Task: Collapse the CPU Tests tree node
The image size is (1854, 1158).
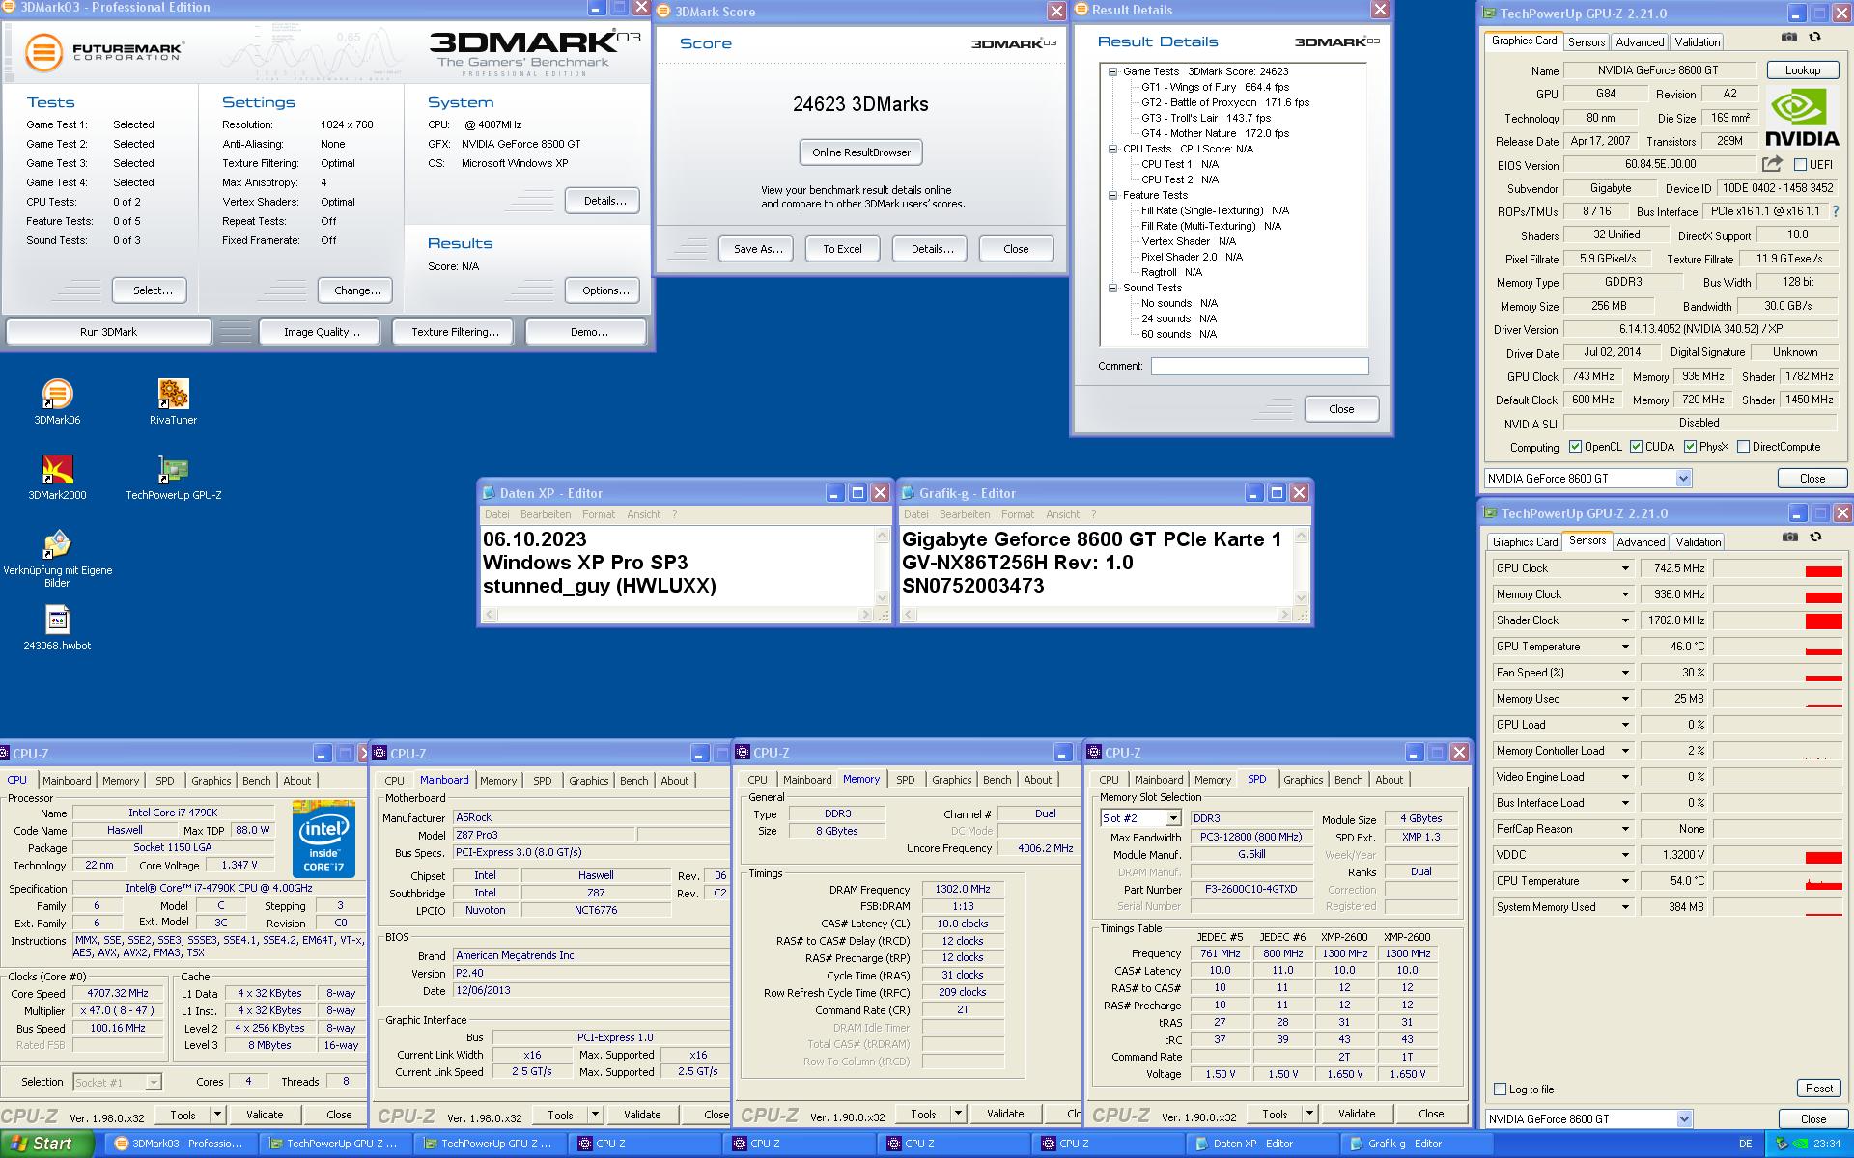Action: tap(1112, 149)
